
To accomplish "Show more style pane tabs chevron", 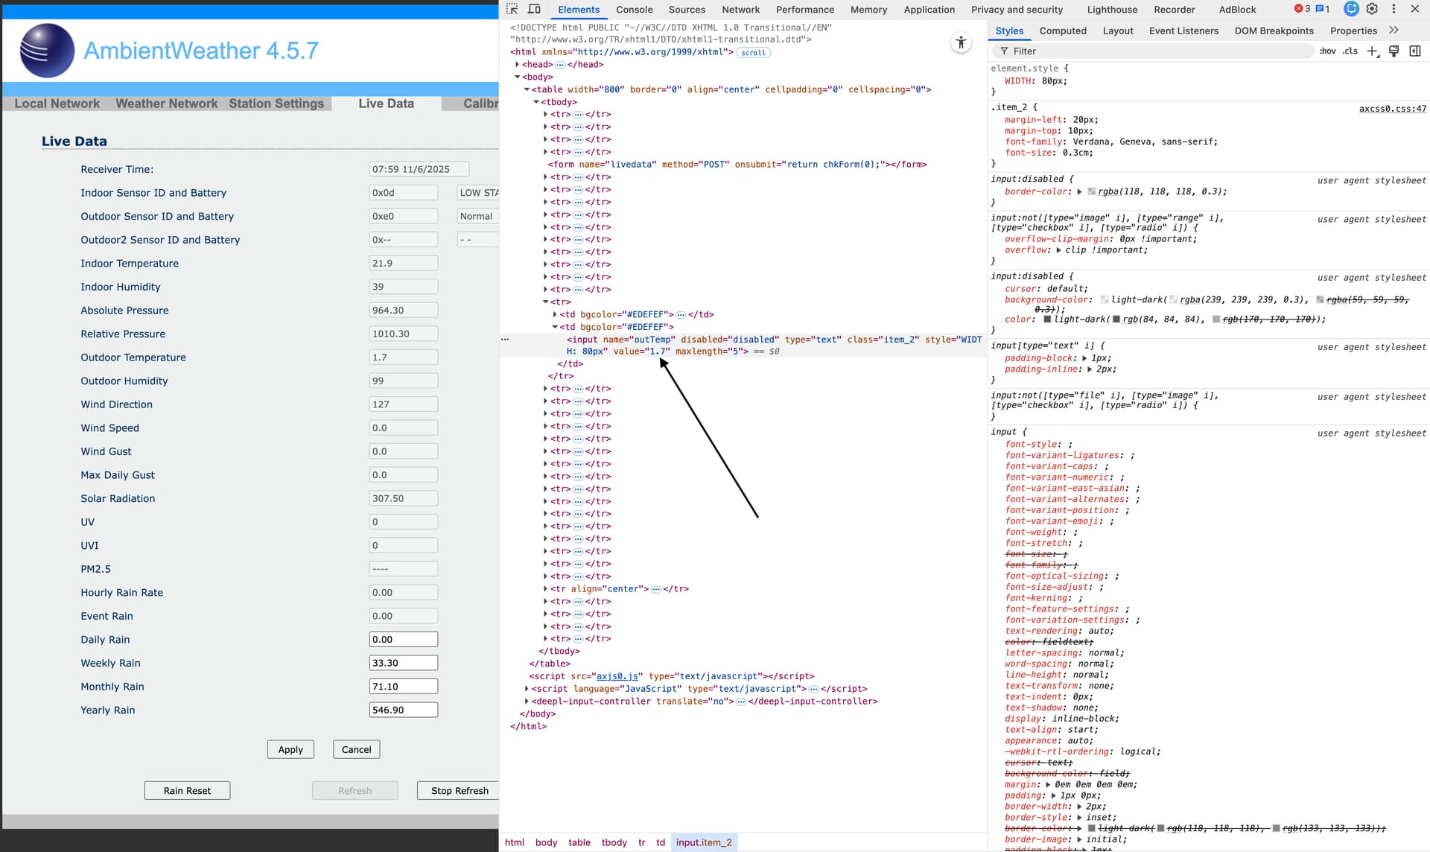I will [1394, 31].
